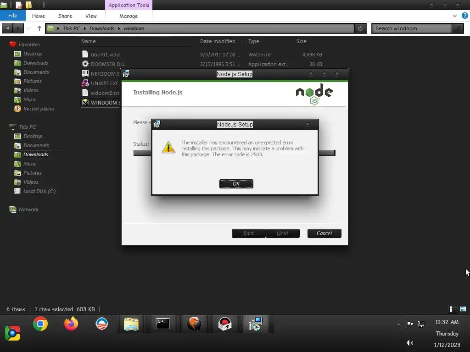
Task: Open Music under This PC
Action: tap(30, 164)
